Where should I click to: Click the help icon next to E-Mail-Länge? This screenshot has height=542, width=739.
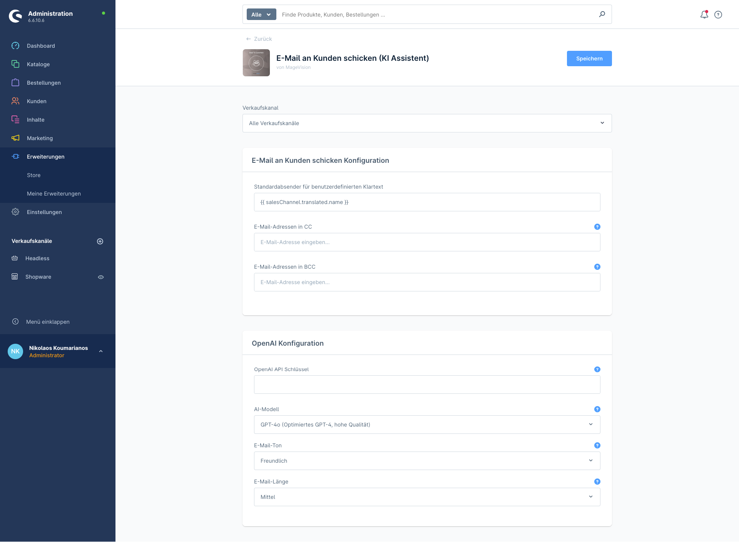597,482
